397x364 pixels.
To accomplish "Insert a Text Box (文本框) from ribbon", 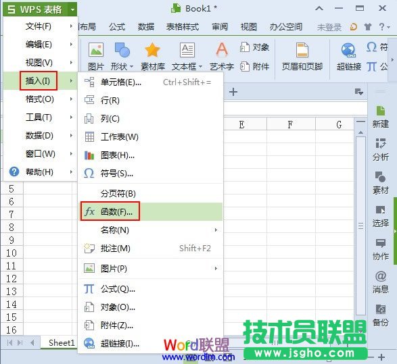I will pos(187,56).
